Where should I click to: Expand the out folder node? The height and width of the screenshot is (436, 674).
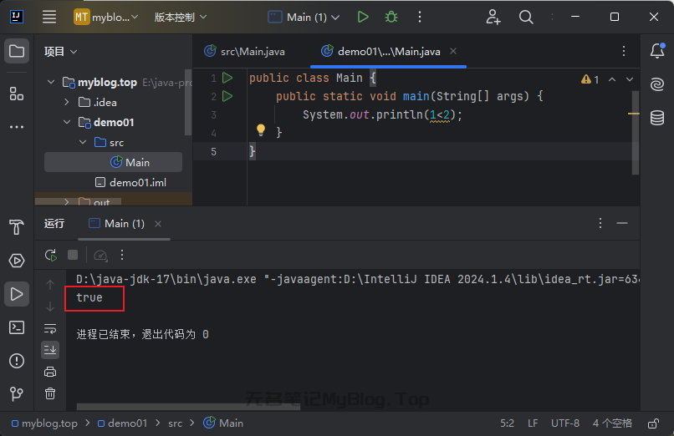(67, 201)
